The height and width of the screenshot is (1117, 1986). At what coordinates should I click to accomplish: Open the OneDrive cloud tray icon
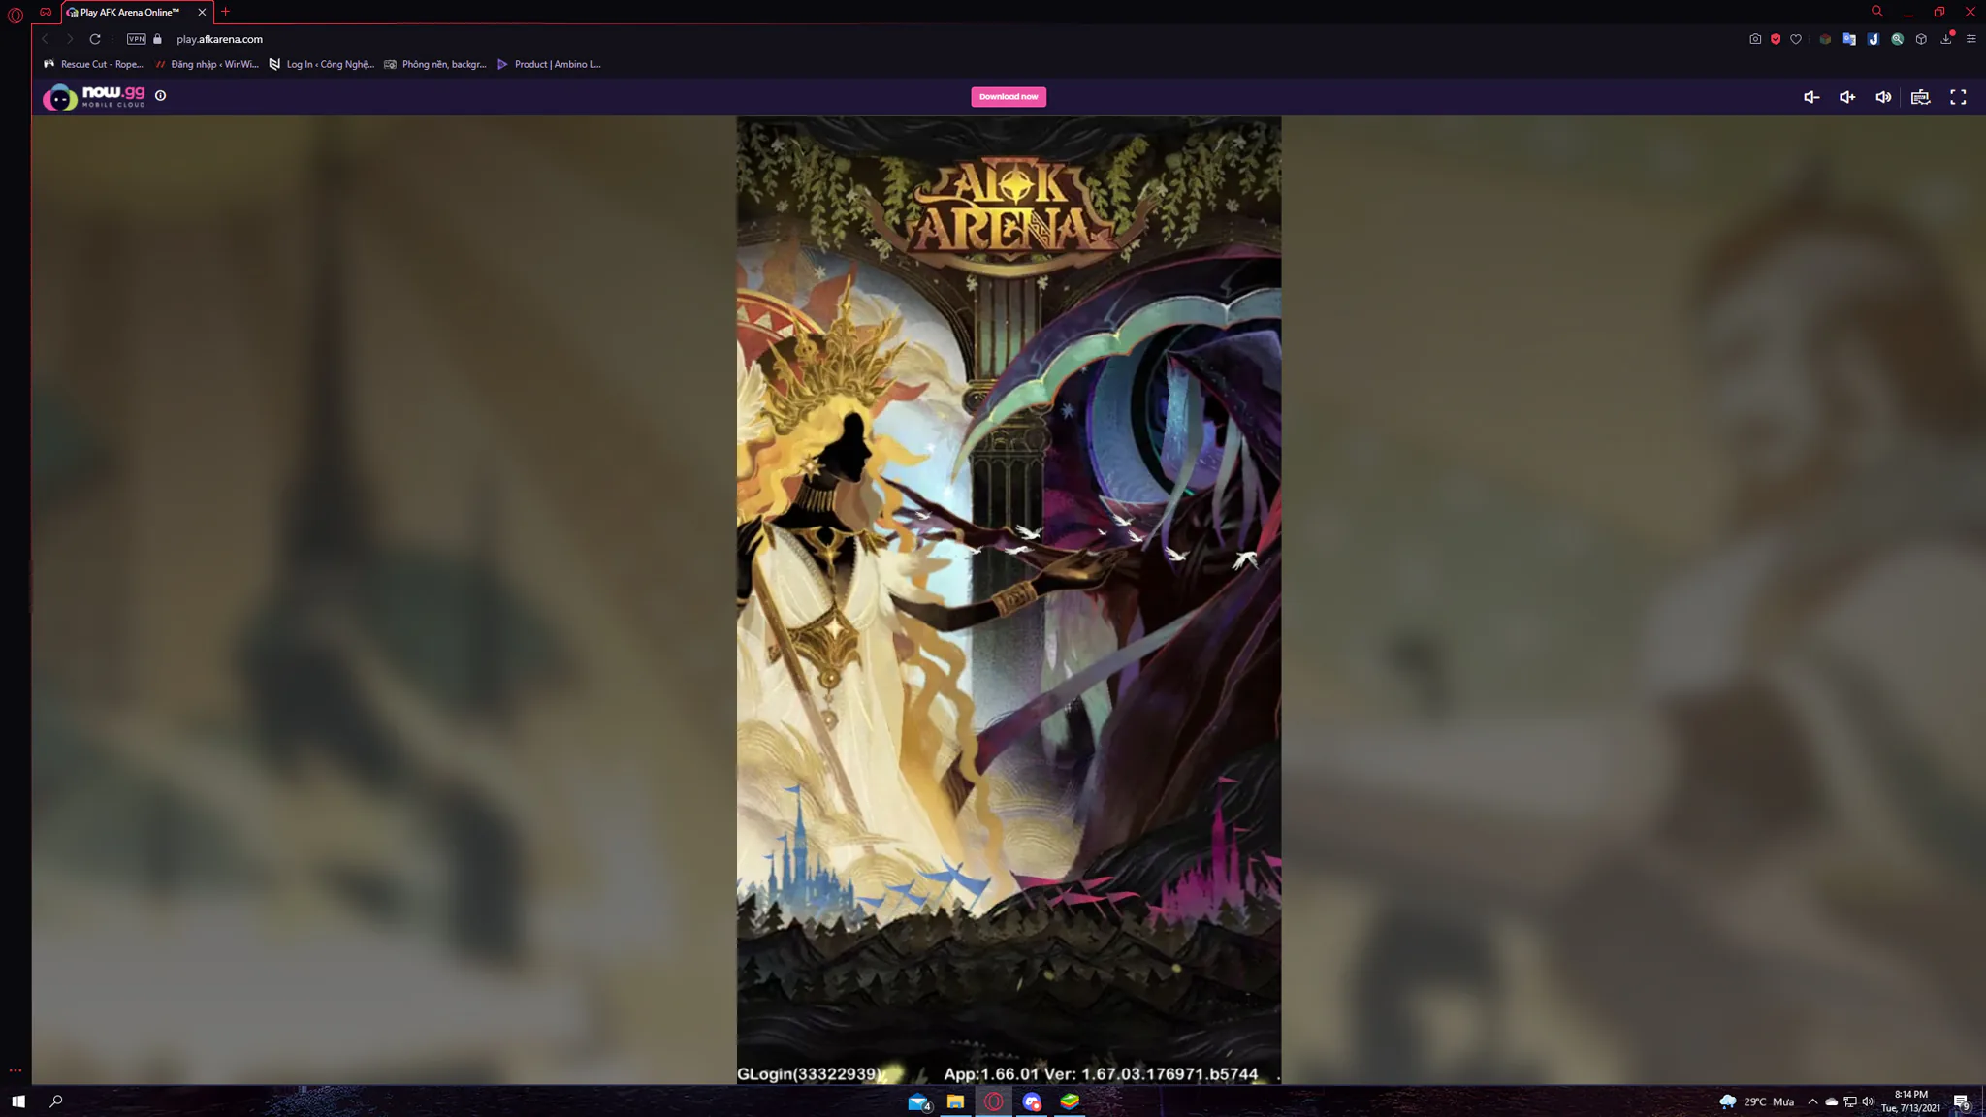(1831, 1101)
